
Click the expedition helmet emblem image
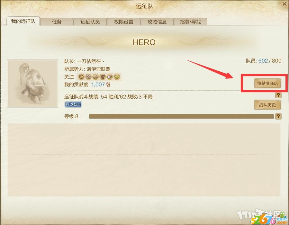[32, 84]
